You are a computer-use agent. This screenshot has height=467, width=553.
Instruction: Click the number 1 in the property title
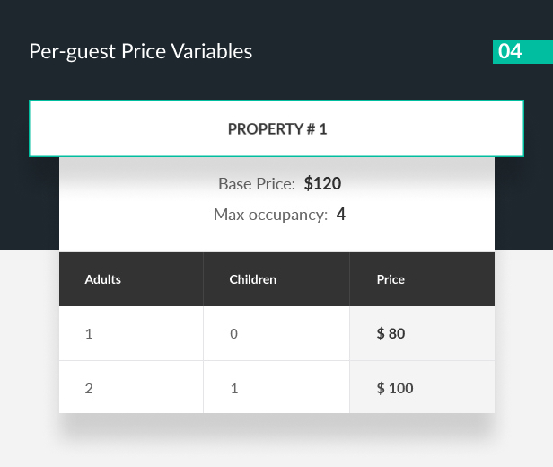(x=323, y=129)
